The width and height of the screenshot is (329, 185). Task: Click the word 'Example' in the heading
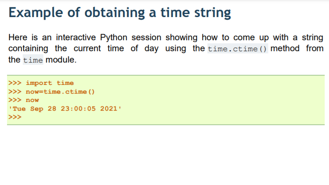(x=36, y=13)
